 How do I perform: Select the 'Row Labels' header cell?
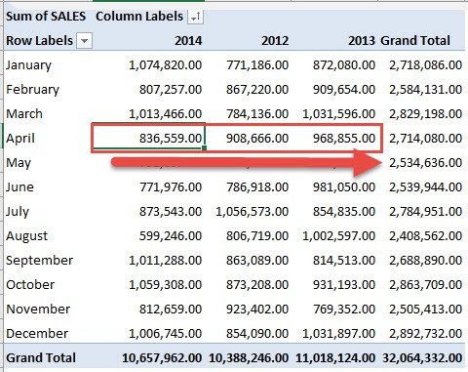coord(39,41)
